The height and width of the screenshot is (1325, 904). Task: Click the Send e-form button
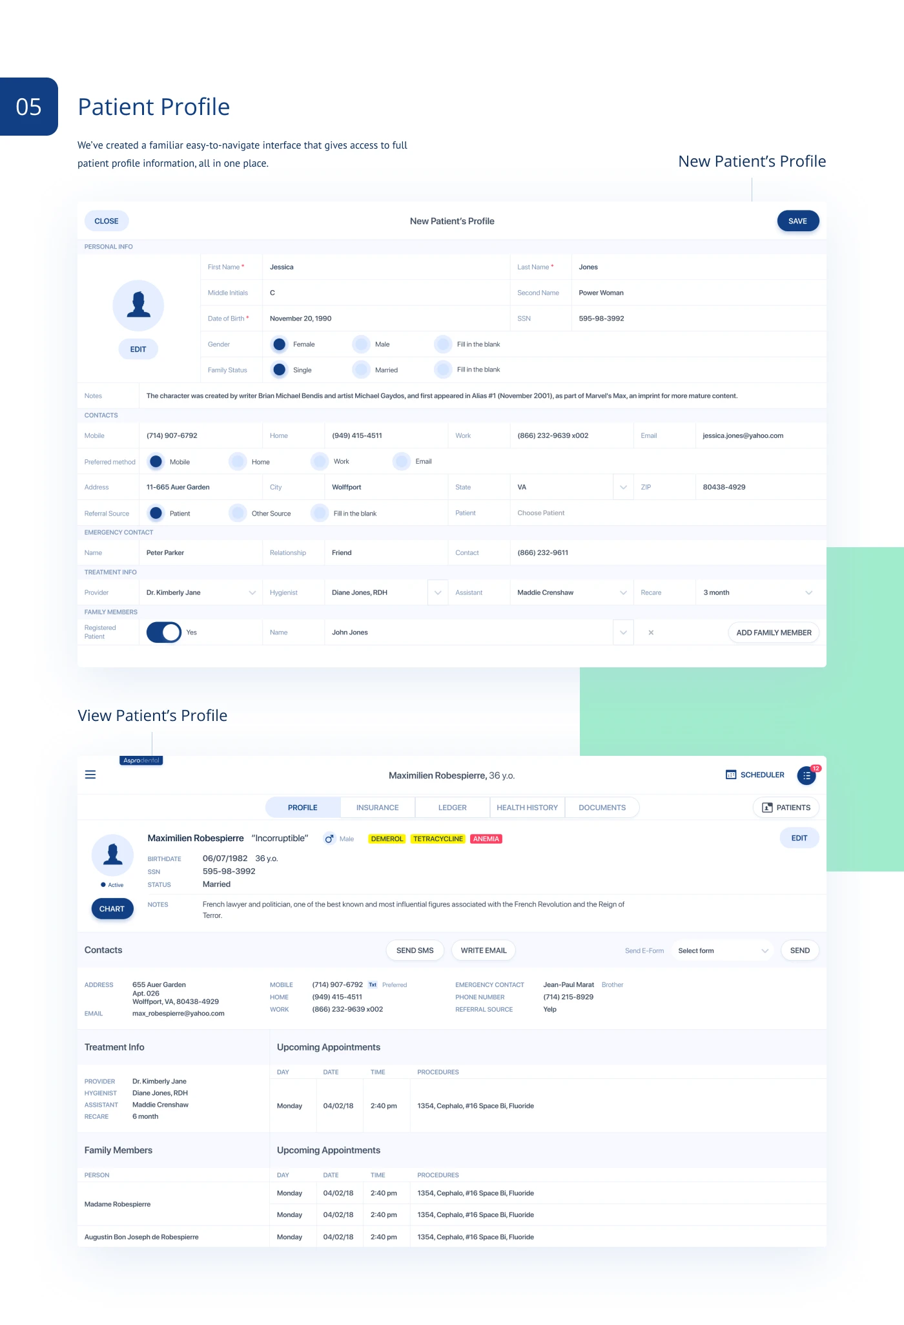(800, 950)
